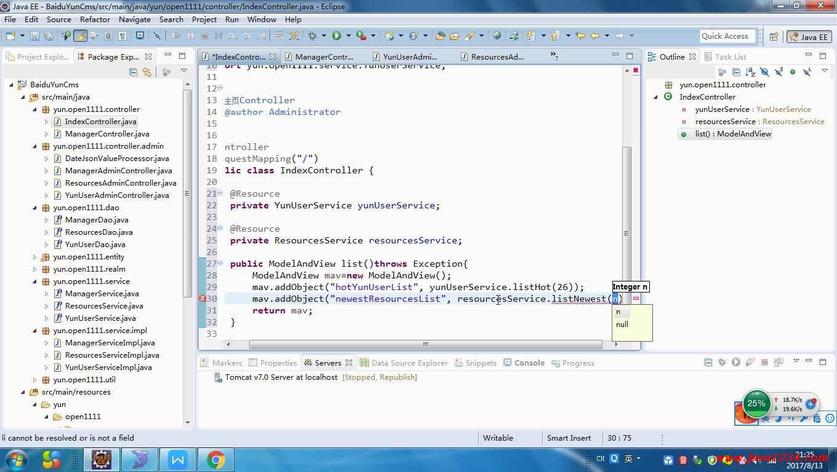837x472 pixels.
Task: Collapse the folding marker at line 24
Action: tap(220, 227)
